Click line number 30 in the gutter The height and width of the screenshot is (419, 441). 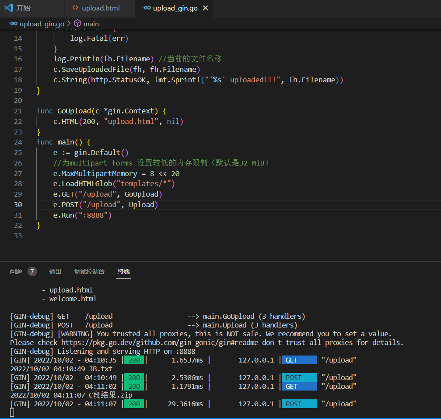click(17, 204)
